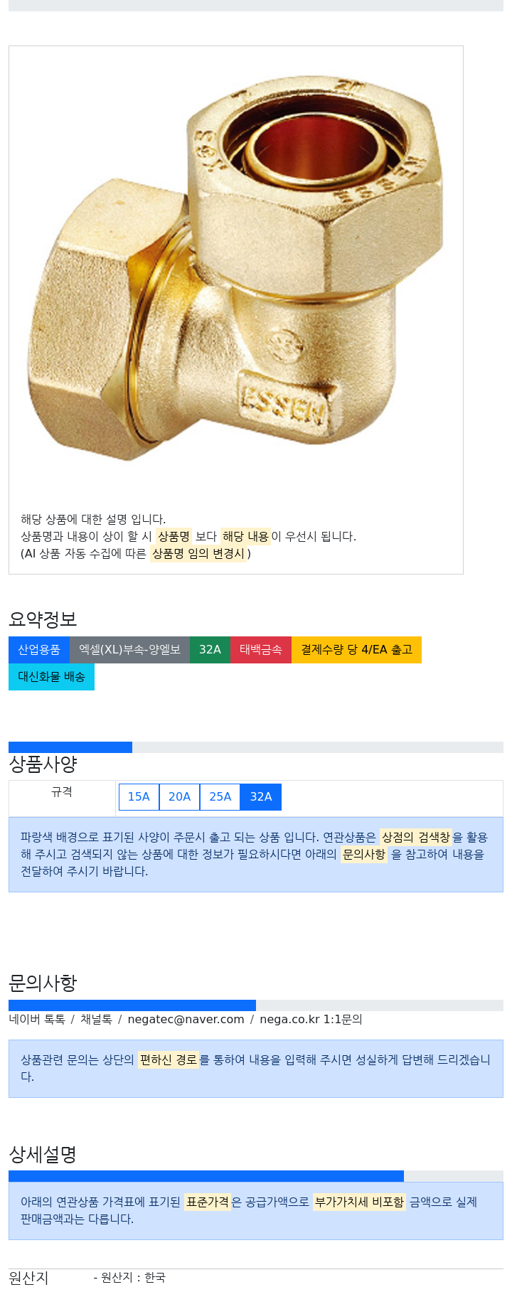Click the 대신화물 배송 cyan tag
Viewport: 512px width, 1292px height.
(x=51, y=677)
